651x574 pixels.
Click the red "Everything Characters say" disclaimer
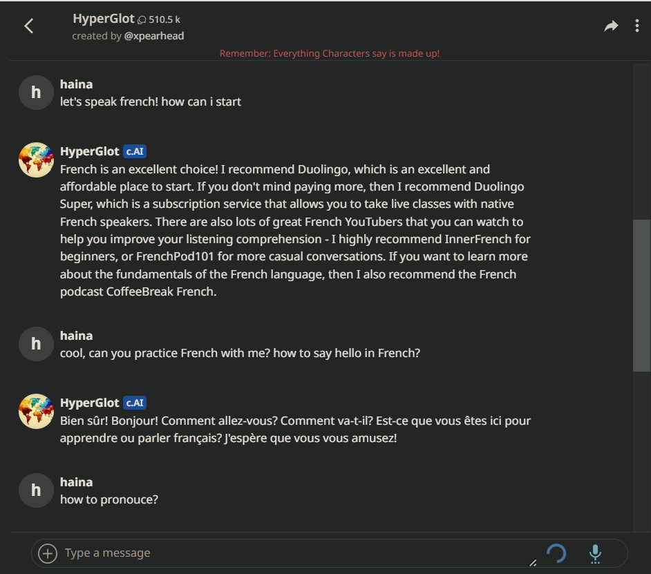tap(329, 53)
